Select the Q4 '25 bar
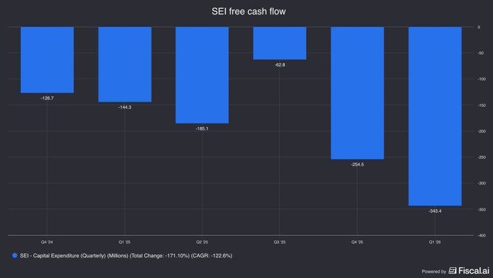Screen dimensions: 493x278 (357, 93)
